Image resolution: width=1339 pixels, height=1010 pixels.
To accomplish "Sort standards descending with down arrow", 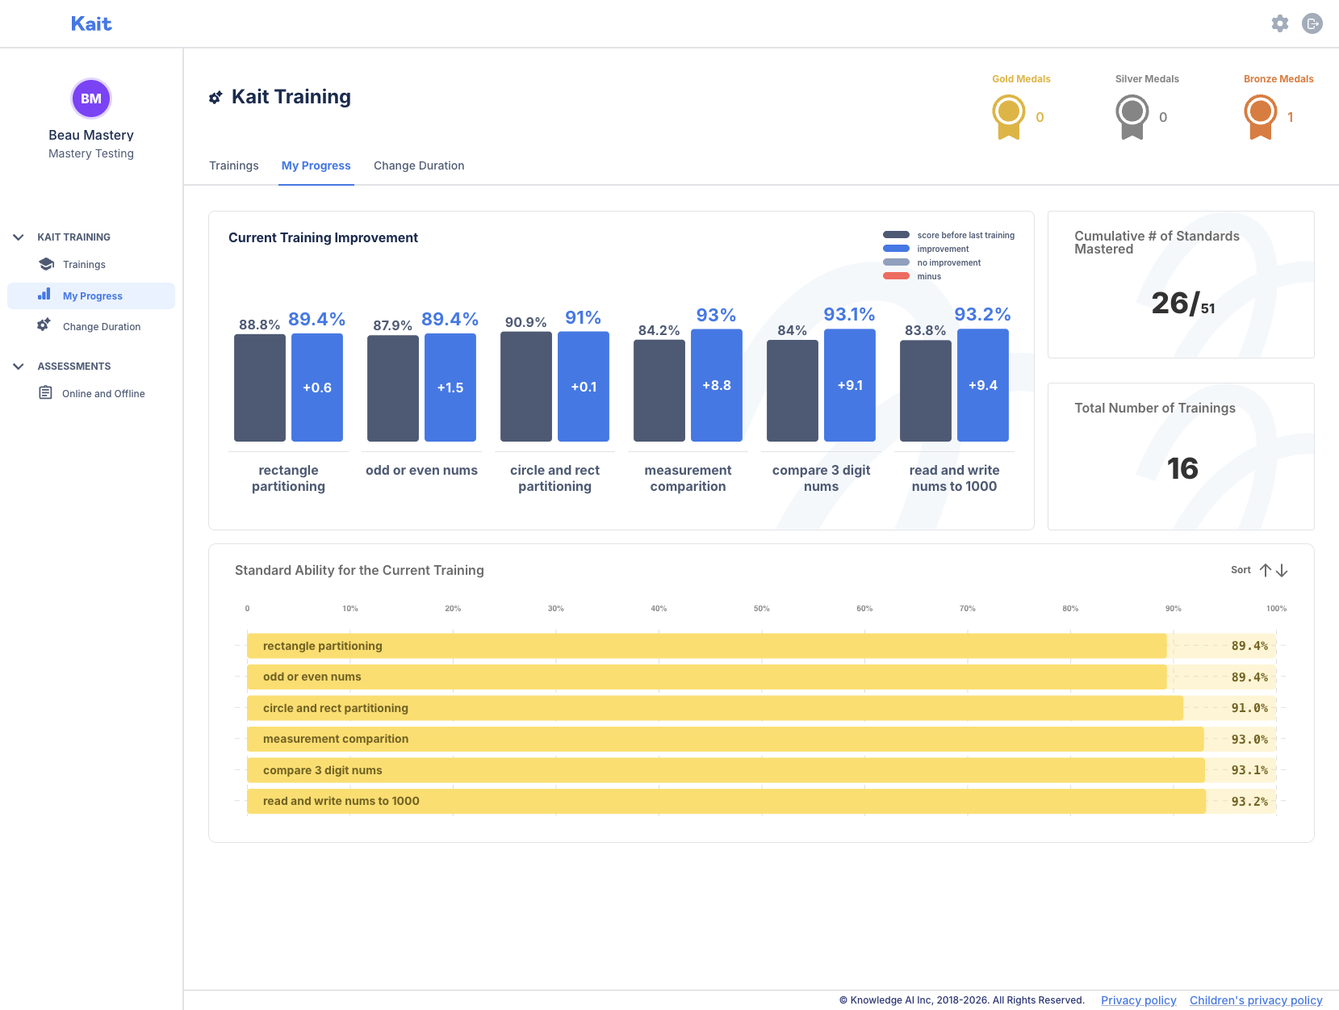I will 1282,570.
